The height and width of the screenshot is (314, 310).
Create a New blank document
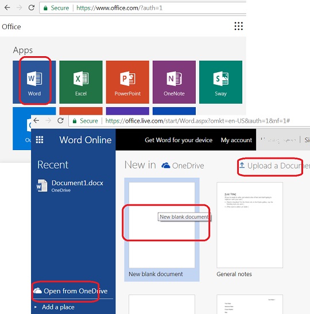(162, 230)
